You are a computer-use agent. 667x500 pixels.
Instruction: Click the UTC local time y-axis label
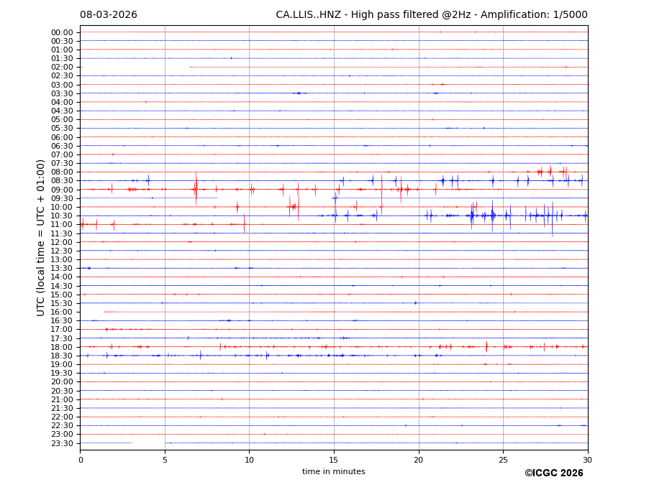pos(41,237)
